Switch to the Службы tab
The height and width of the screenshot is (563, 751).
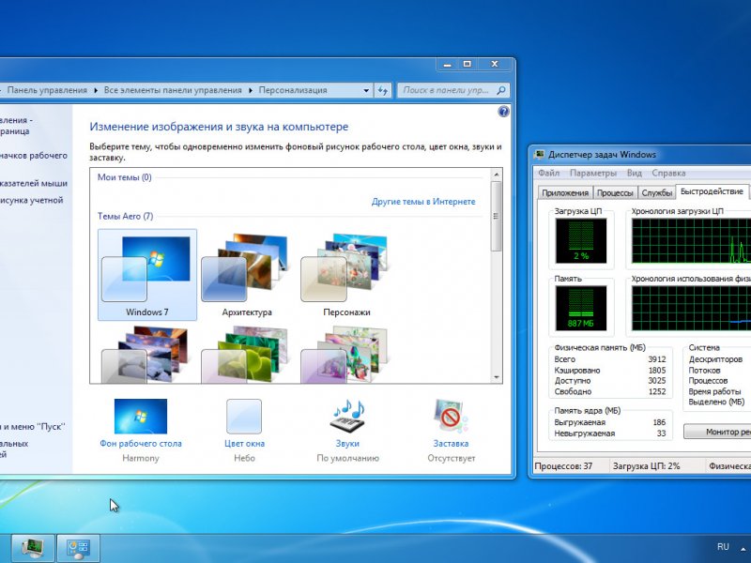tap(656, 192)
